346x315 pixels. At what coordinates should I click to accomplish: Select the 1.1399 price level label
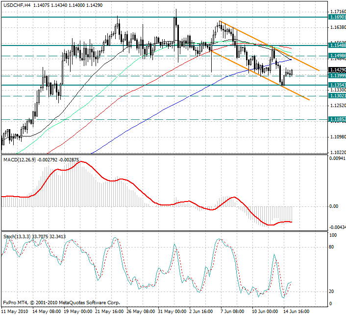pos(337,76)
